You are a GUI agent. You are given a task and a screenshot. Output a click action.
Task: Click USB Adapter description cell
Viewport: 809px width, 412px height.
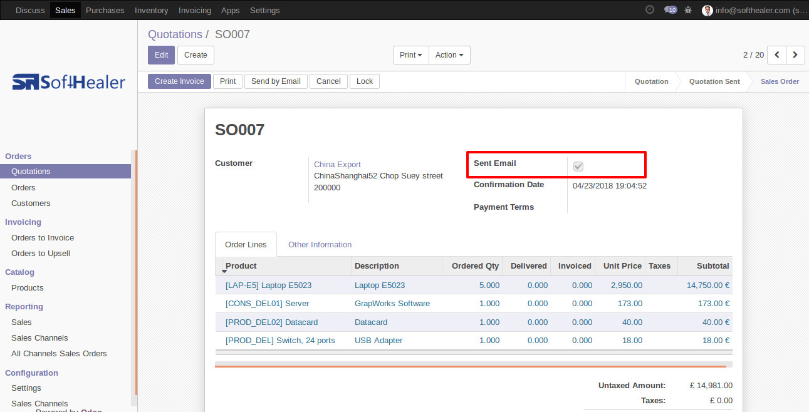[x=378, y=340]
